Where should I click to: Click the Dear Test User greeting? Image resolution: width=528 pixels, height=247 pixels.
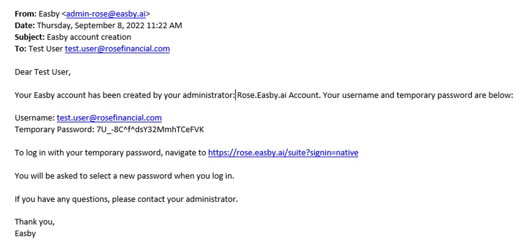pyautogui.click(x=43, y=72)
